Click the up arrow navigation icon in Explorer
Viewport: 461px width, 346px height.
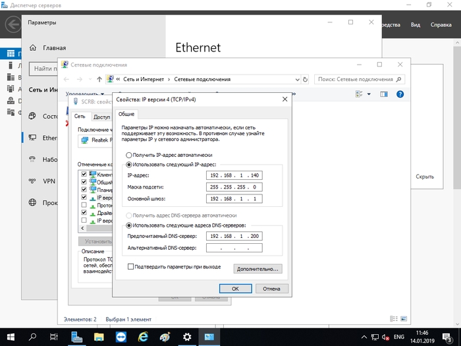pyautogui.click(x=99, y=79)
